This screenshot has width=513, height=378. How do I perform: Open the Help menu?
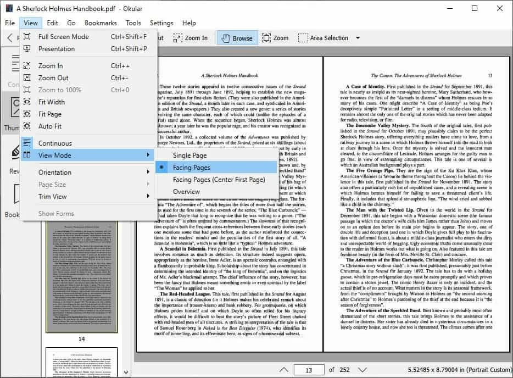click(x=189, y=23)
